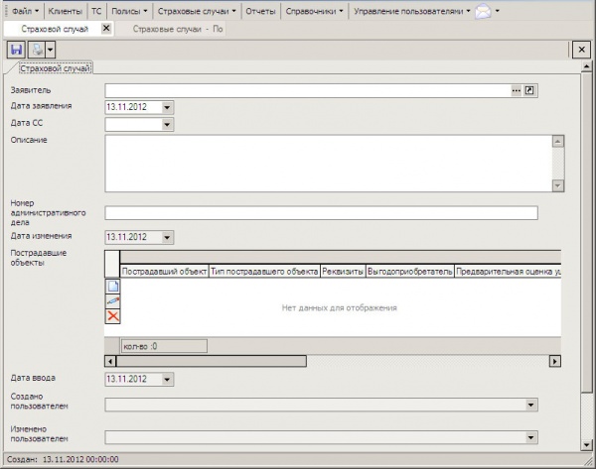Open the Файл menu
Image resolution: width=596 pixels, height=469 pixels.
pyautogui.click(x=22, y=11)
